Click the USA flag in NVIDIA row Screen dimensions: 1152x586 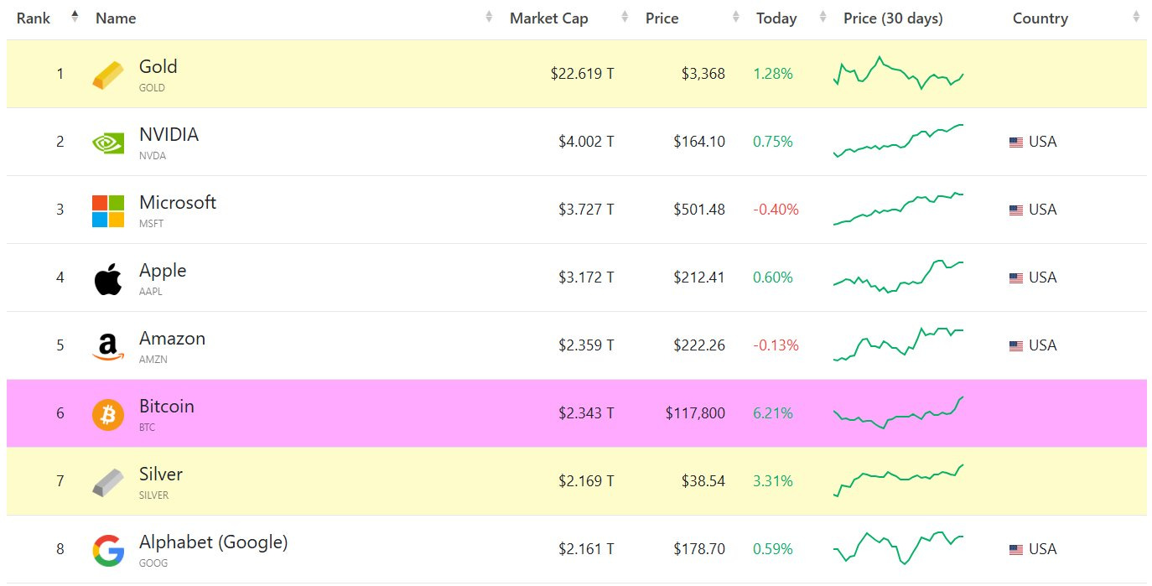(x=1015, y=143)
